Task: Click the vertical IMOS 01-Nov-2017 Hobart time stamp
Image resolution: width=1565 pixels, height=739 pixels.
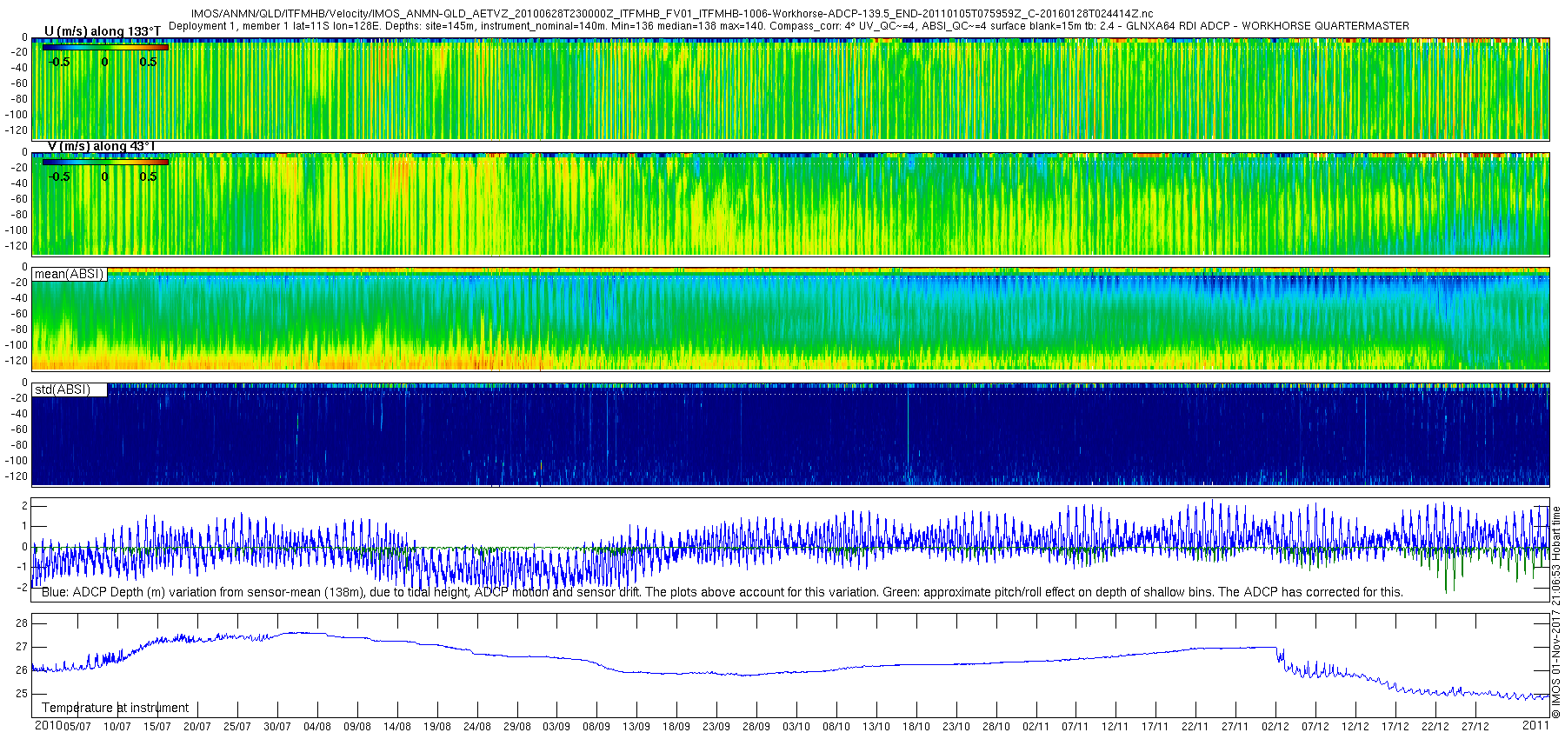Action: 1556,612
